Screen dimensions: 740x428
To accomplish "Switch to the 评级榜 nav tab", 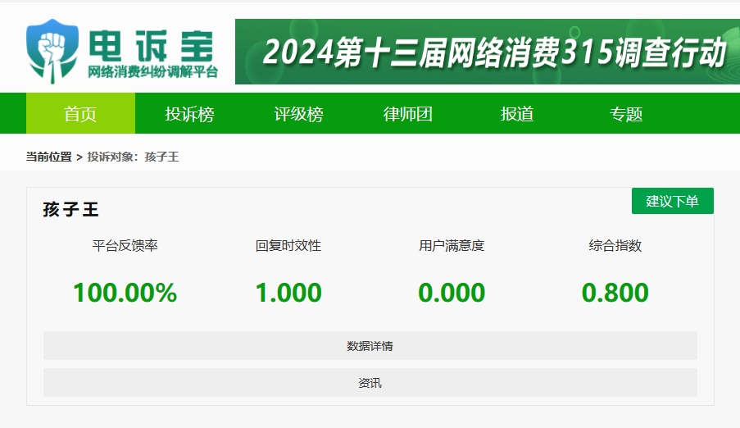I will coord(298,113).
